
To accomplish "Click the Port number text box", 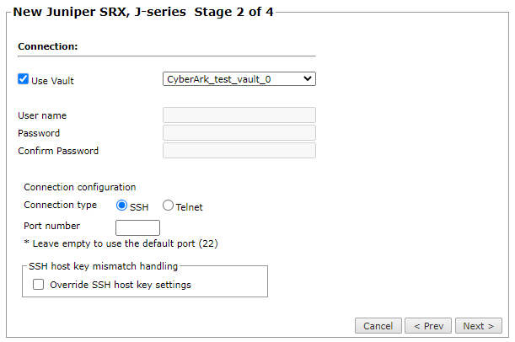I will pyautogui.click(x=137, y=227).
